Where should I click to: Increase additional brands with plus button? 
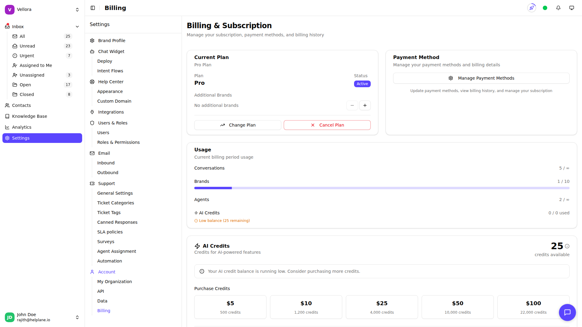pos(365,105)
